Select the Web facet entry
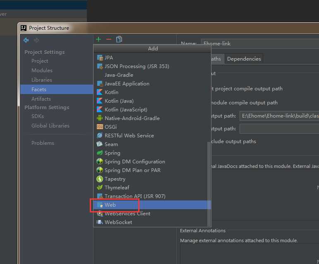 (152, 205)
